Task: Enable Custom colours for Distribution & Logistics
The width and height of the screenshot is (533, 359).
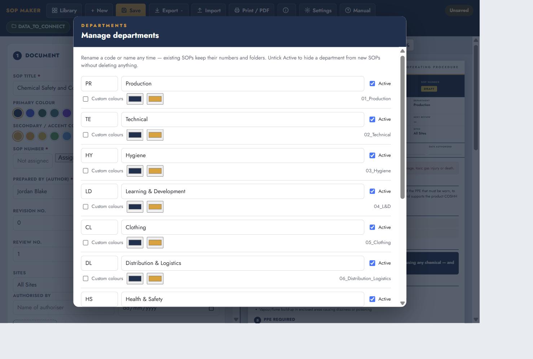Action: [x=85, y=279]
